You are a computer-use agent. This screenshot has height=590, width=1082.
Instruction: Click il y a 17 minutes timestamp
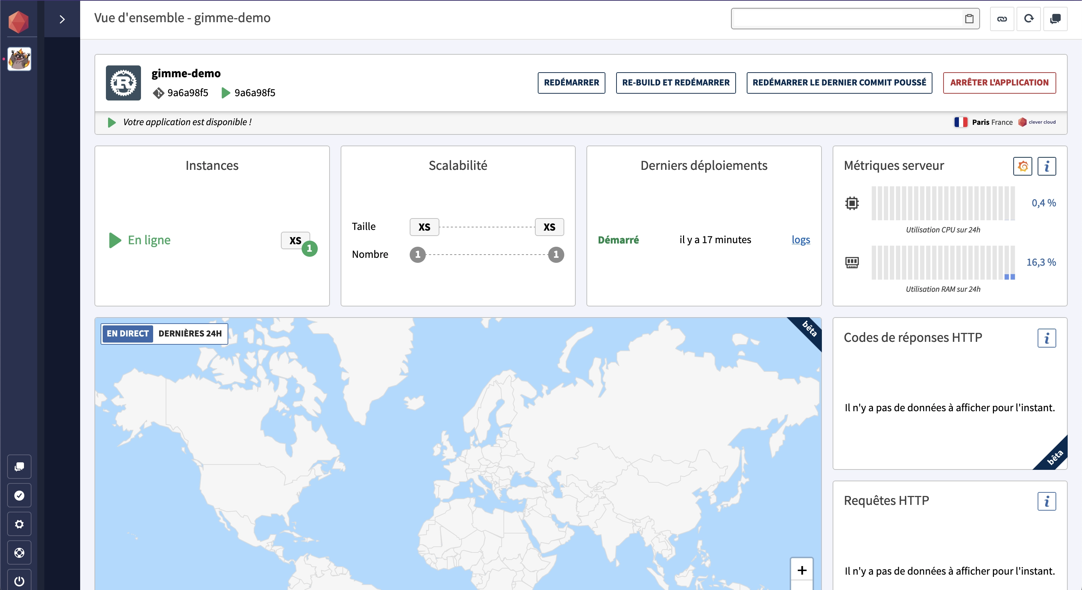pos(715,240)
